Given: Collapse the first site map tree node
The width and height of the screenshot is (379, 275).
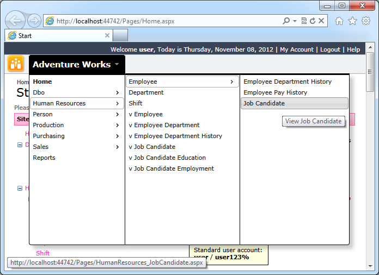Looking at the screenshot, I should click(x=20, y=145).
